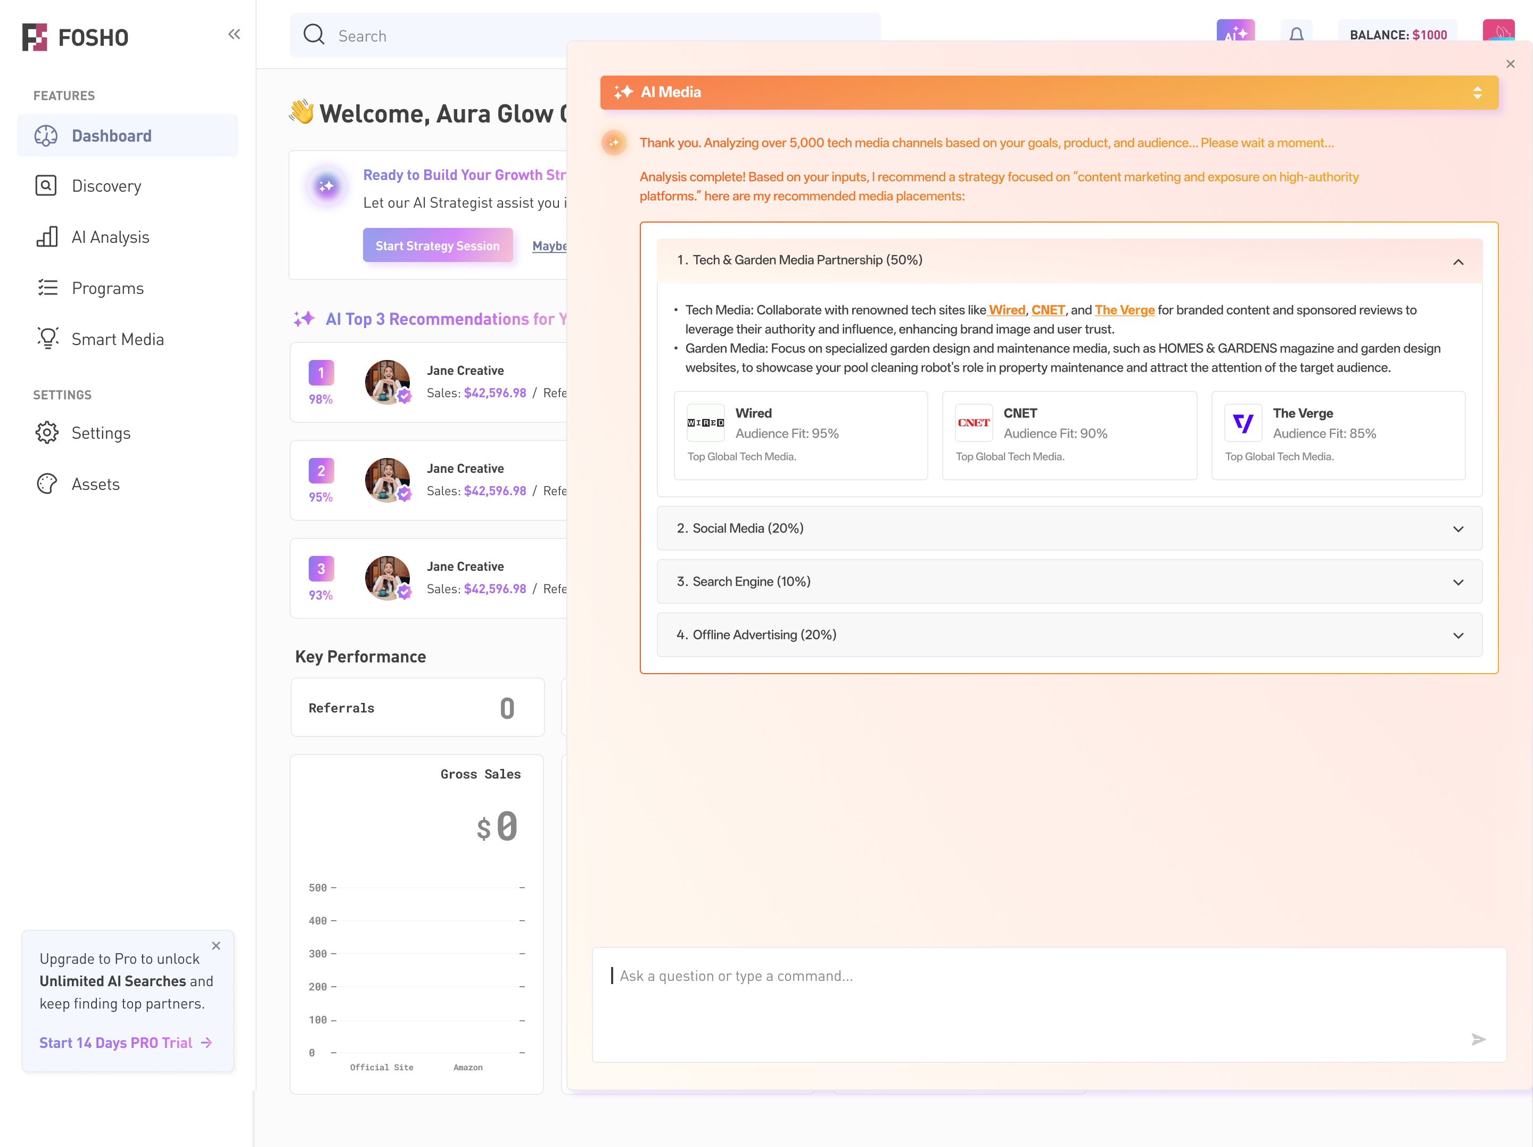Click the FOSHO logo
Screen dimensions: 1533x1147
tap(75, 37)
